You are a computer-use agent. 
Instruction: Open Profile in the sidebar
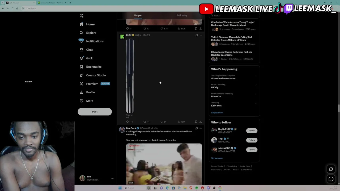tap(87, 92)
